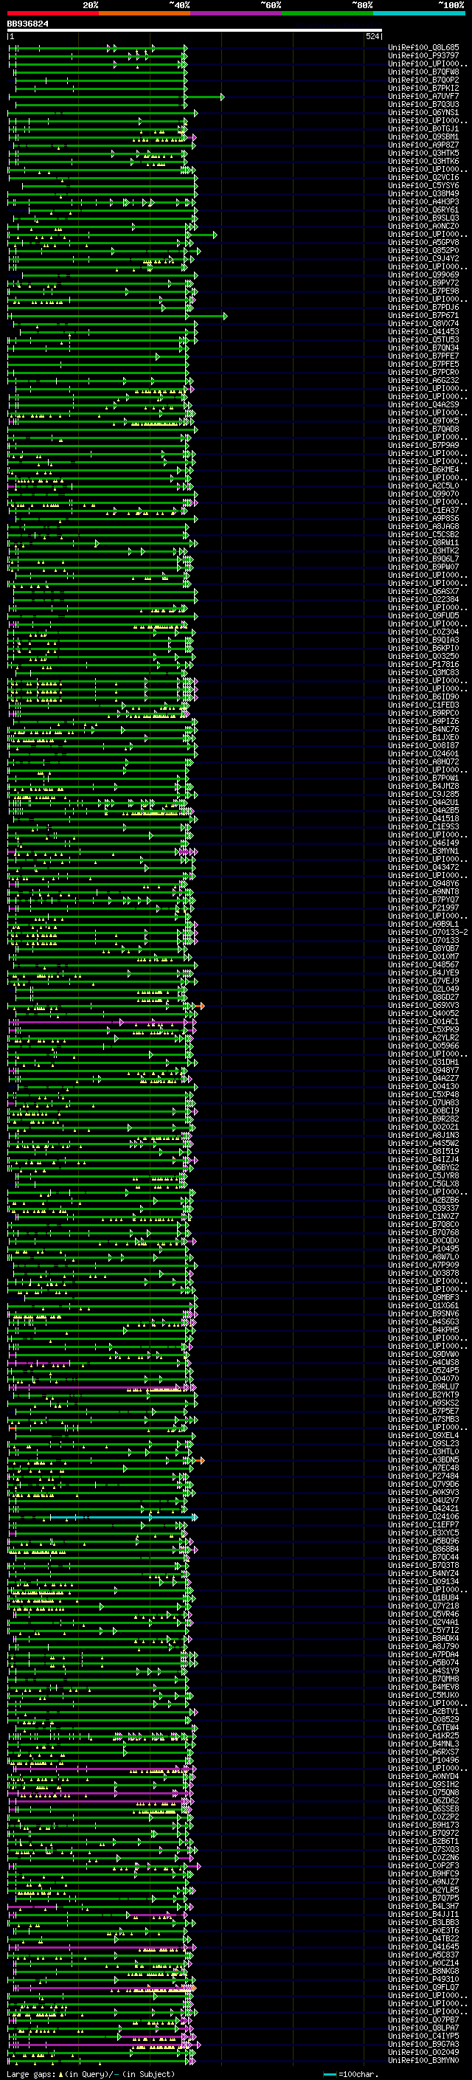Viewport: 472px width, 2080px height.
Task: Select the UniRef100_Q948Y7 label
Action: (x=423, y=1070)
